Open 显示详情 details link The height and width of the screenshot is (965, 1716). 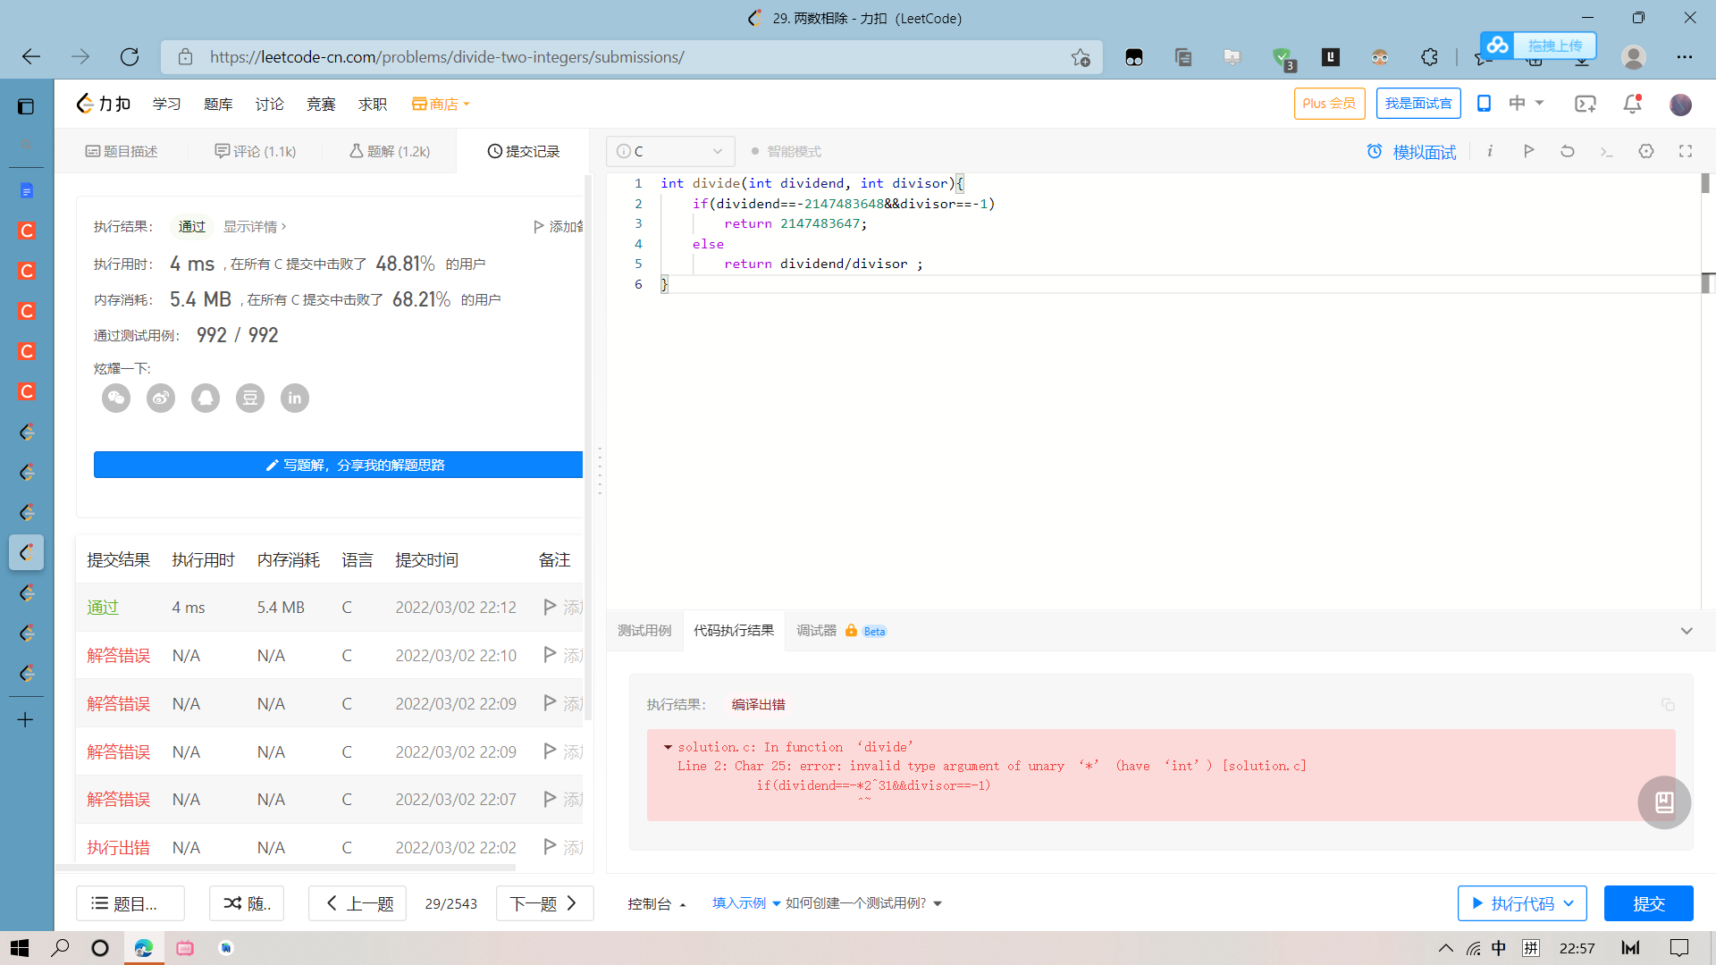click(255, 227)
